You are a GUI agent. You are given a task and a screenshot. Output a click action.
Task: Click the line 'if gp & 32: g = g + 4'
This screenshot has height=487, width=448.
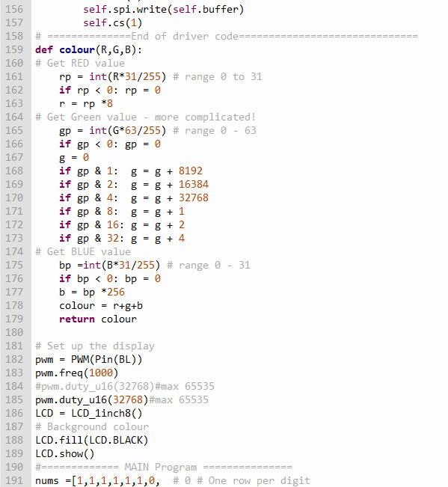(122, 238)
